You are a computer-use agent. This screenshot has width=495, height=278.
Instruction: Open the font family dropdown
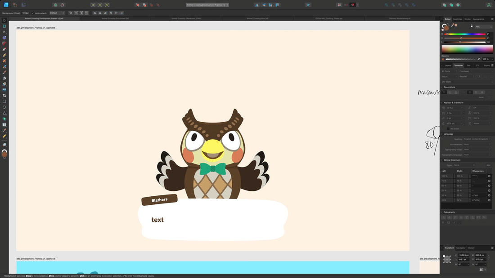click(x=476, y=71)
